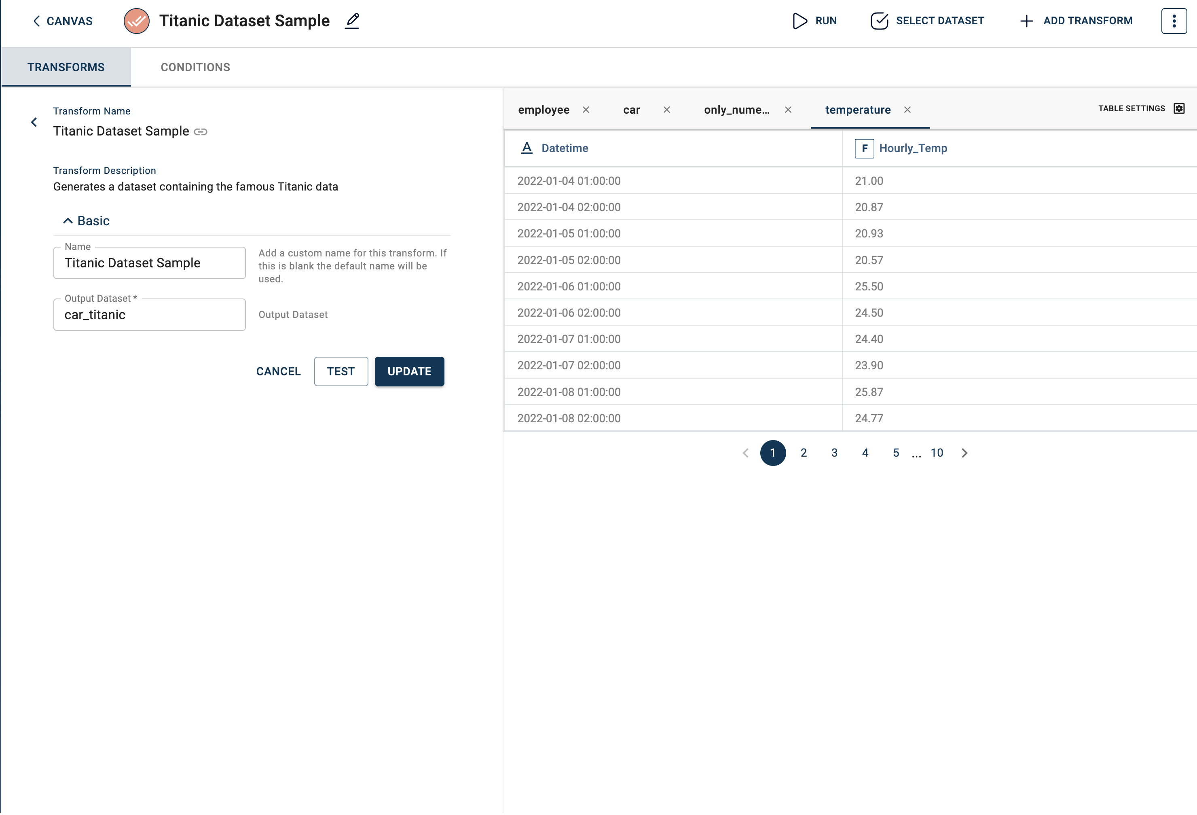
Task: Go to page 4
Action: click(x=865, y=453)
